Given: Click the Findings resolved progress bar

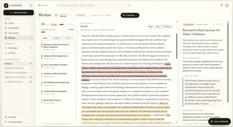Looking at the screenshot, I should (57, 32).
